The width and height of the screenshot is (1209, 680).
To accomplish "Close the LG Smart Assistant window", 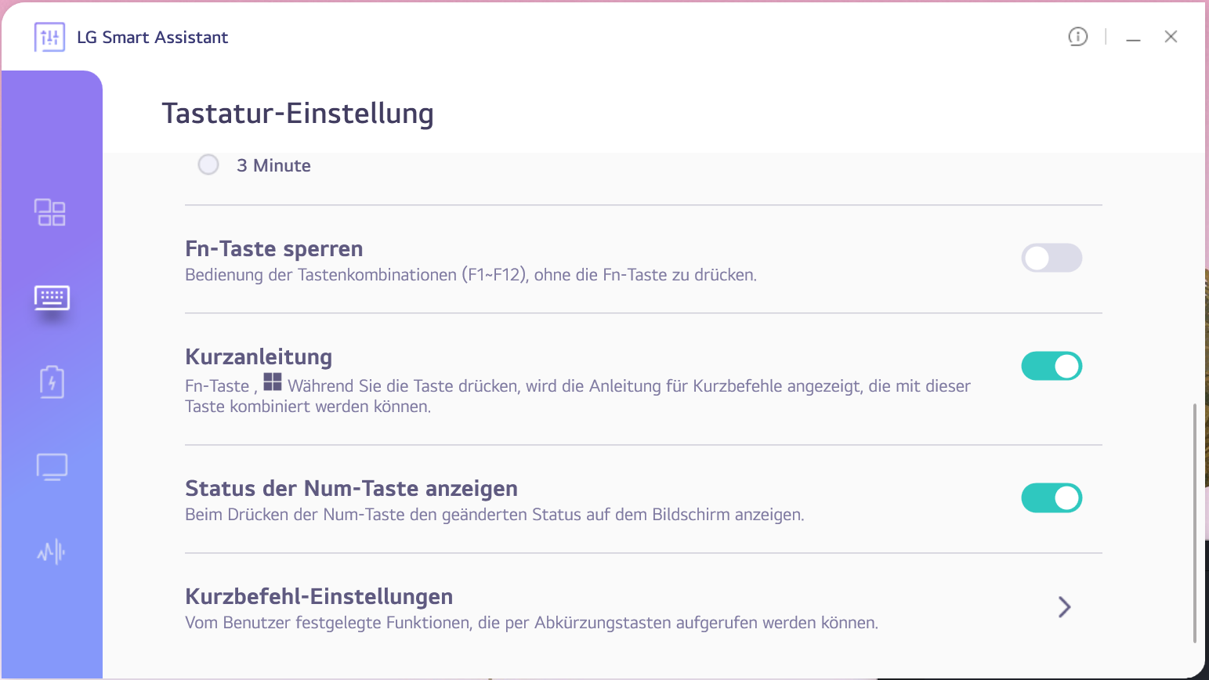I will pyautogui.click(x=1171, y=37).
